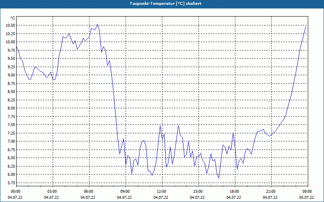
Task: Click the 8,00 y-axis label
Action: click(x=11, y=108)
